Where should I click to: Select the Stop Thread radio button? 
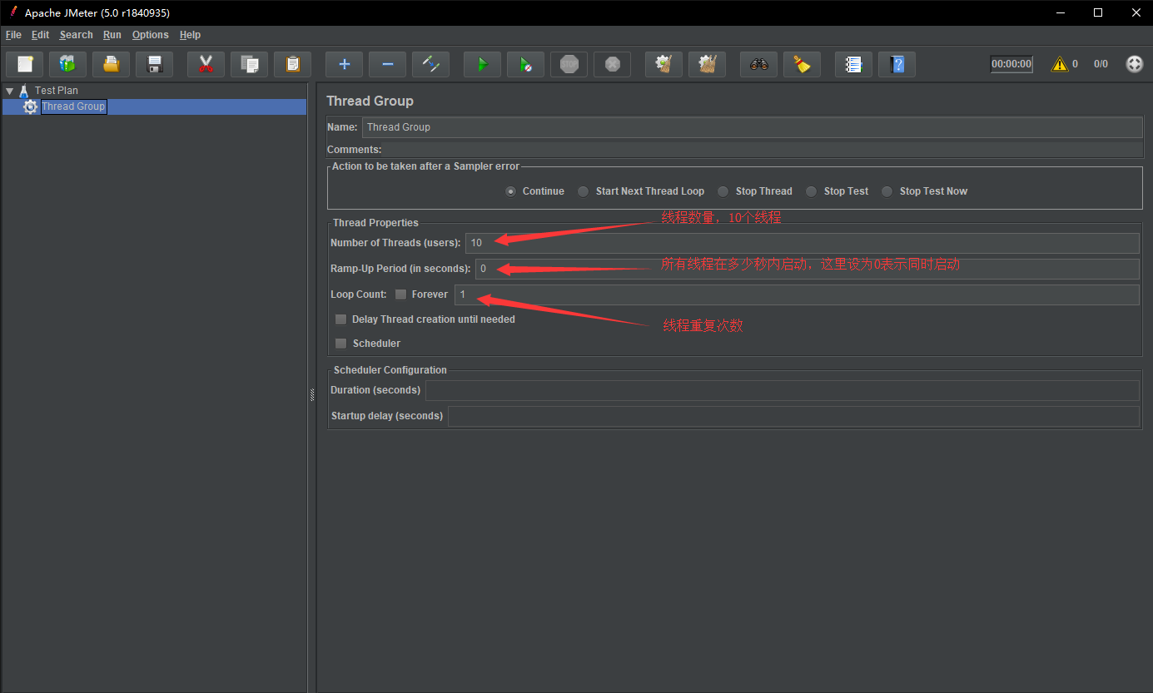tap(723, 191)
